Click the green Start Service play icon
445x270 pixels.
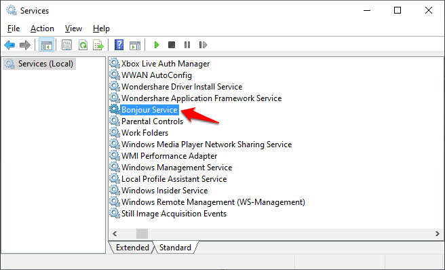coord(157,45)
